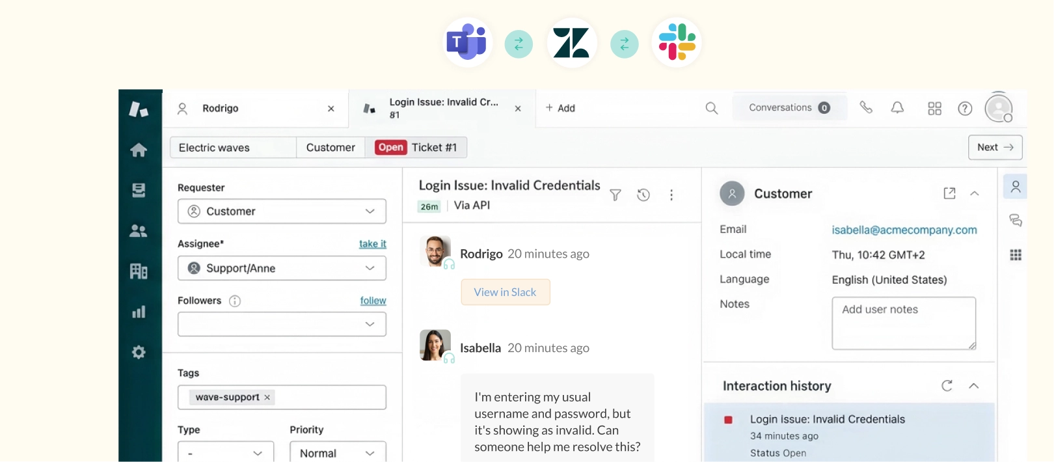Open the Views inbox icon in sidebar

(x=139, y=190)
